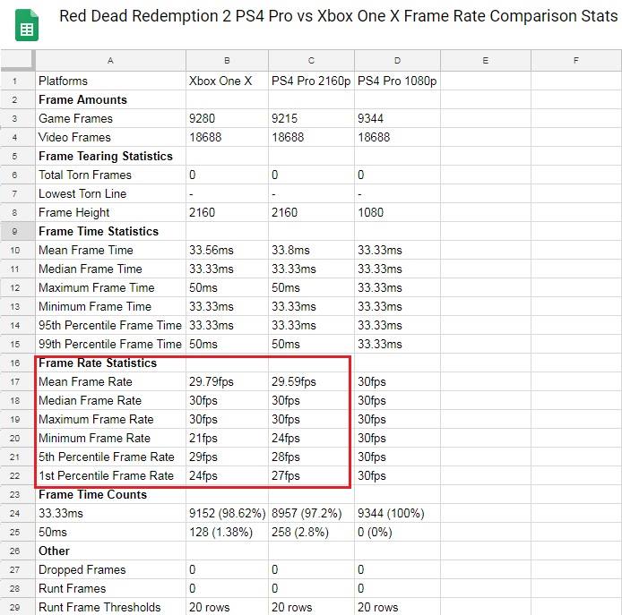Select row 1 header
The width and height of the screenshot is (622, 615).
pyautogui.click(x=17, y=81)
